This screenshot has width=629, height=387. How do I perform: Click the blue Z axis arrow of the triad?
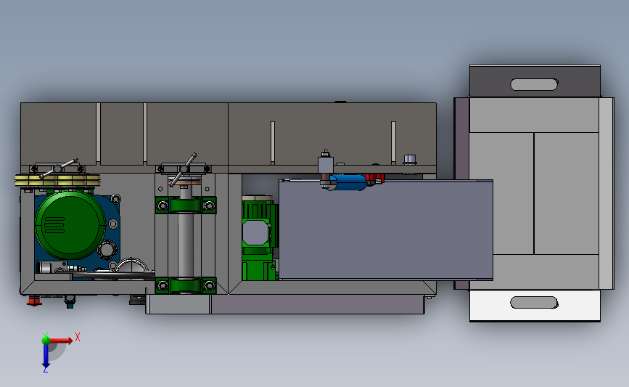(x=46, y=356)
